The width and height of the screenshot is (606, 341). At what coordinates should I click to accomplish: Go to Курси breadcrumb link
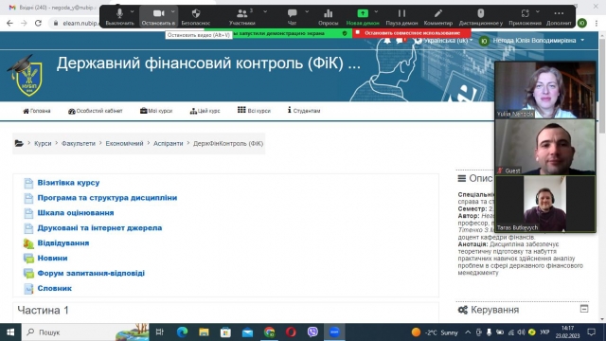43,143
